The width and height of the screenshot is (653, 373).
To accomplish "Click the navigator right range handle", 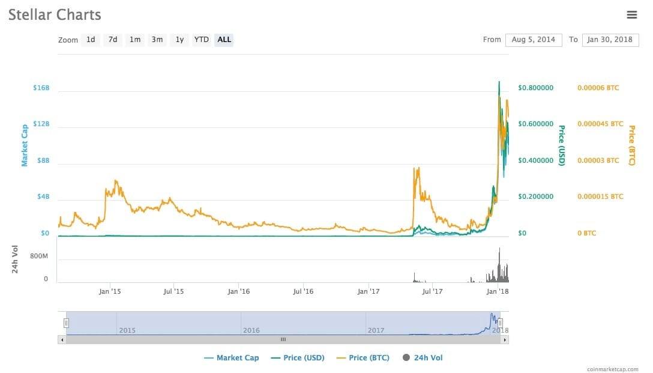I will coord(500,323).
